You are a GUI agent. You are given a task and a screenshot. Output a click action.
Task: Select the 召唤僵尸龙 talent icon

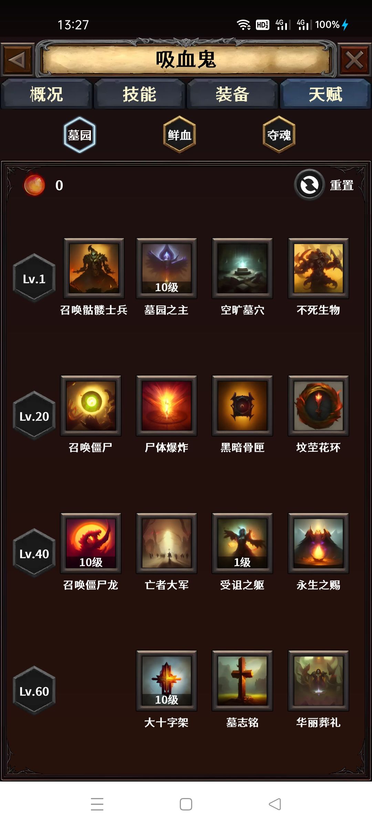(x=91, y=543)
